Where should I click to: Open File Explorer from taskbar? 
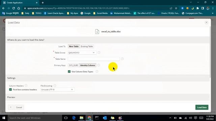coord(82,118)
